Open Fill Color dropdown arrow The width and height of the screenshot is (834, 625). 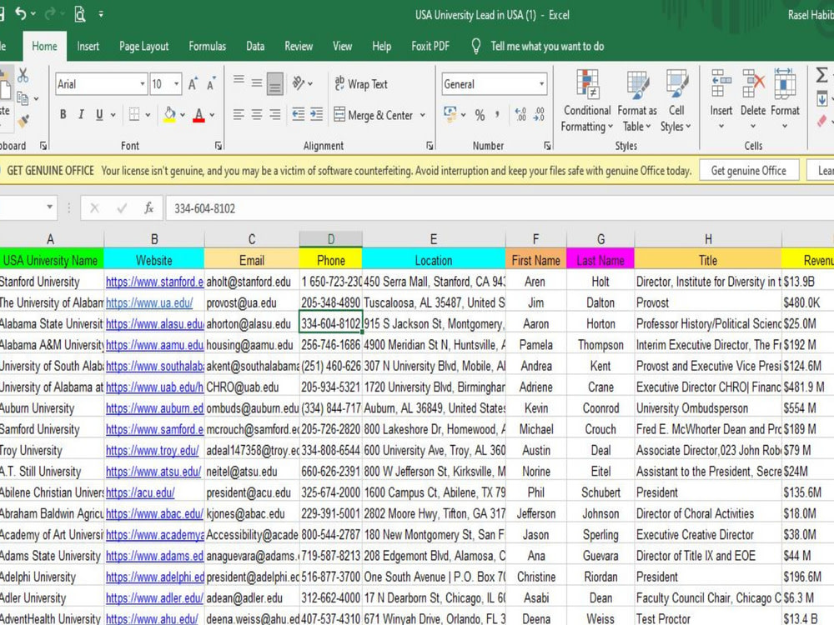[x=183, y=115]
